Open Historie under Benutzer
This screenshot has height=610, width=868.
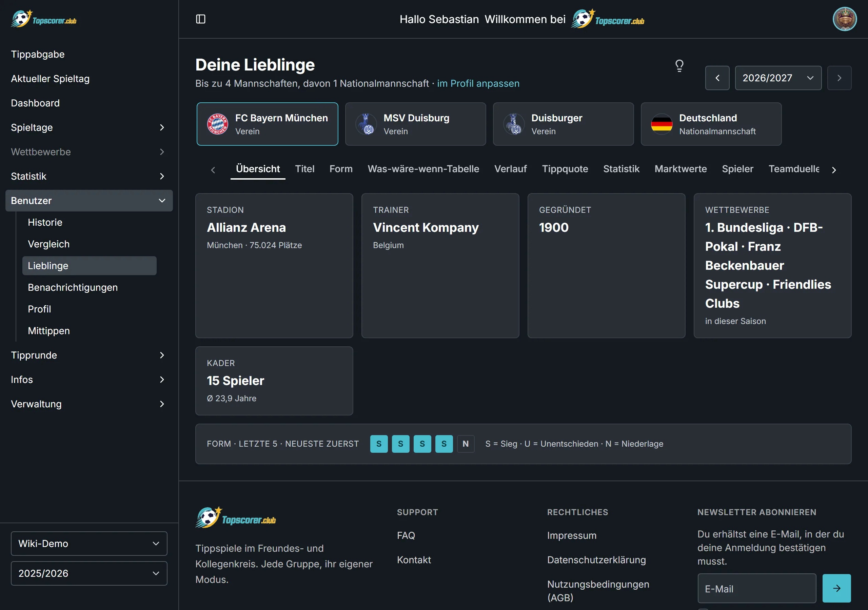[89, 222]
